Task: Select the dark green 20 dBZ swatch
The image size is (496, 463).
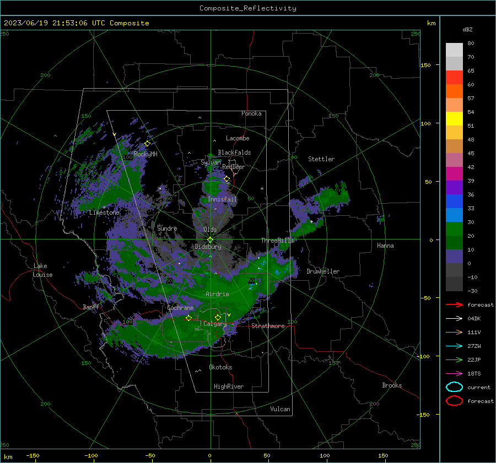Action: coord(454,242)
